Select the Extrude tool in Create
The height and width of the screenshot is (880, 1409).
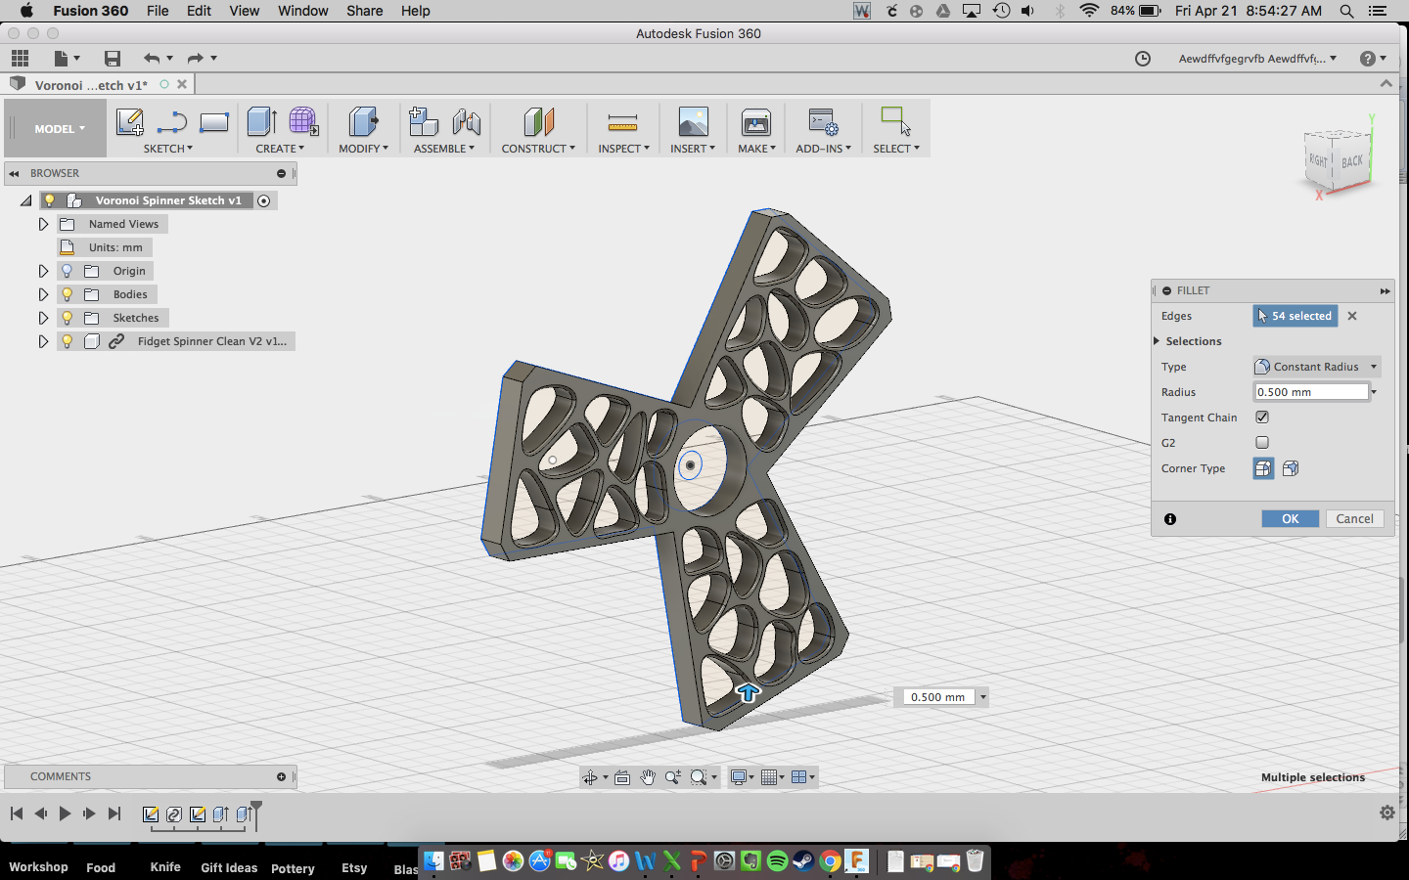pos(261,122)
